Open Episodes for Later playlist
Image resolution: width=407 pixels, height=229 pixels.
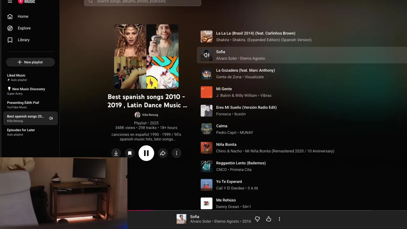tap(30, 132)
